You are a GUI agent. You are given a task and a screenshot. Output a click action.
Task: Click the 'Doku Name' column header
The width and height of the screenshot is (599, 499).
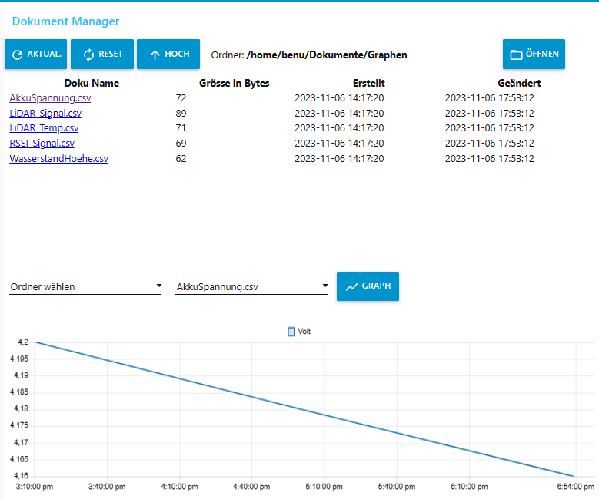92,83
